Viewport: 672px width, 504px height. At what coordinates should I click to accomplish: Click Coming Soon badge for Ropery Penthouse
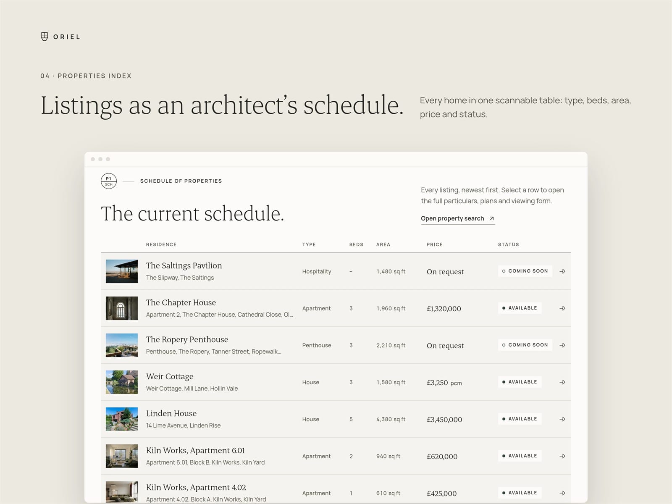tap(525, 345)
